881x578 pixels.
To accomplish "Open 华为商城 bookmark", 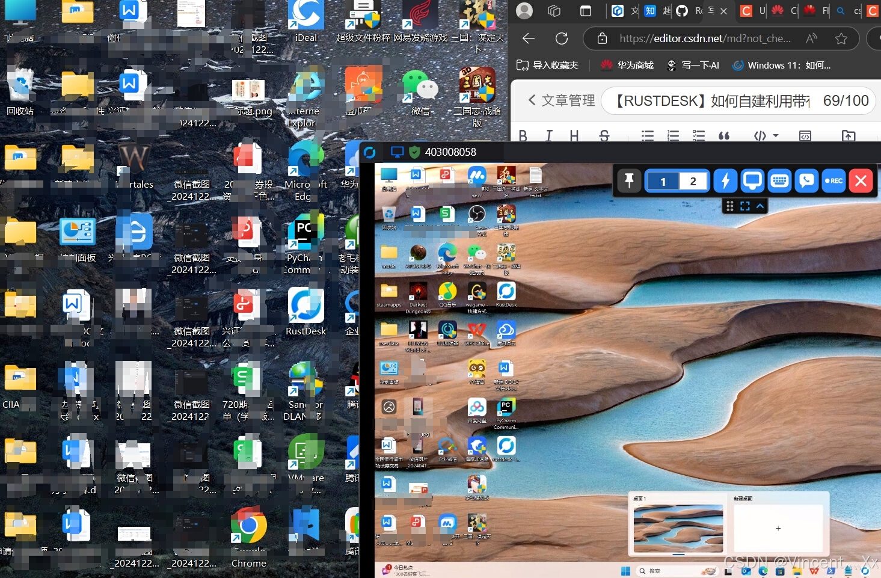I will 627,66.
